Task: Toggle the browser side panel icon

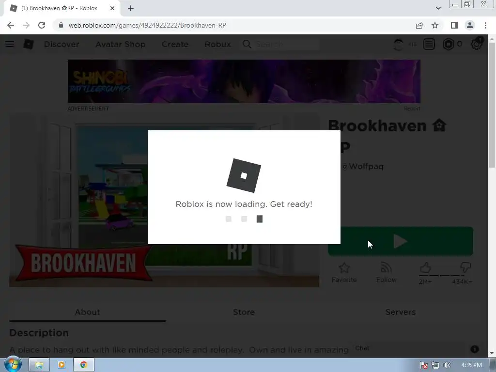Action: [x=454, y=25]
